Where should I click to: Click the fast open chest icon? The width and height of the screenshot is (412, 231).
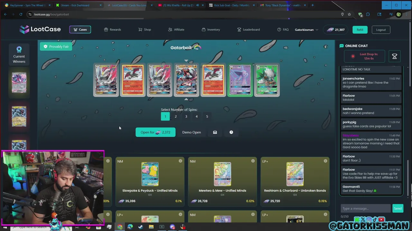tap(215, 132)
